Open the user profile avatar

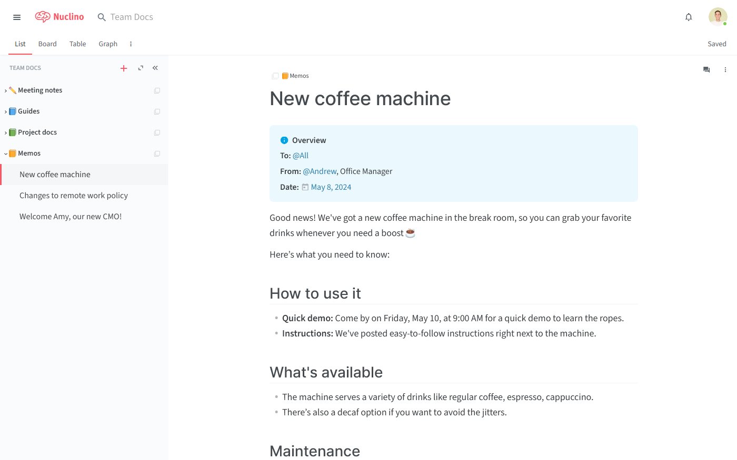pyautogui.click(x=717, y=17)
